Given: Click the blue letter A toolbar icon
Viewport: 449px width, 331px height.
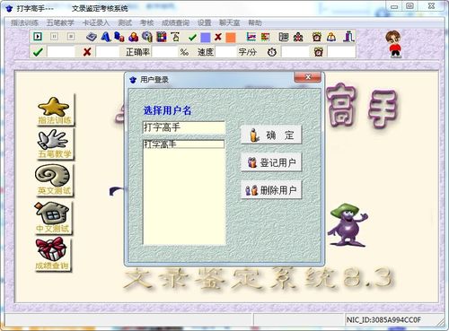Looking at the screenshot, I should point(105,37).
